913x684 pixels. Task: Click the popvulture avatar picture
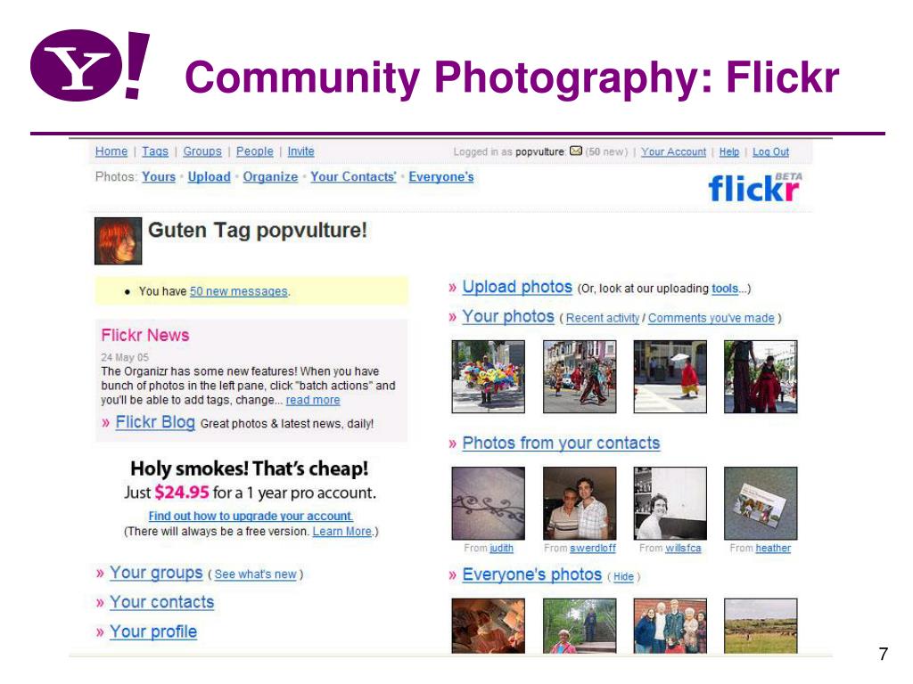tap(119, 240)
